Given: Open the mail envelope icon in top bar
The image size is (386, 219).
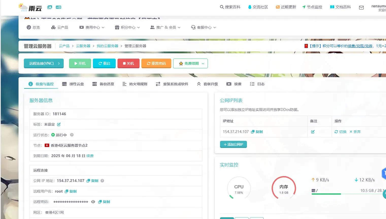Looking at the screenshot, I should (x=361, y=8).
